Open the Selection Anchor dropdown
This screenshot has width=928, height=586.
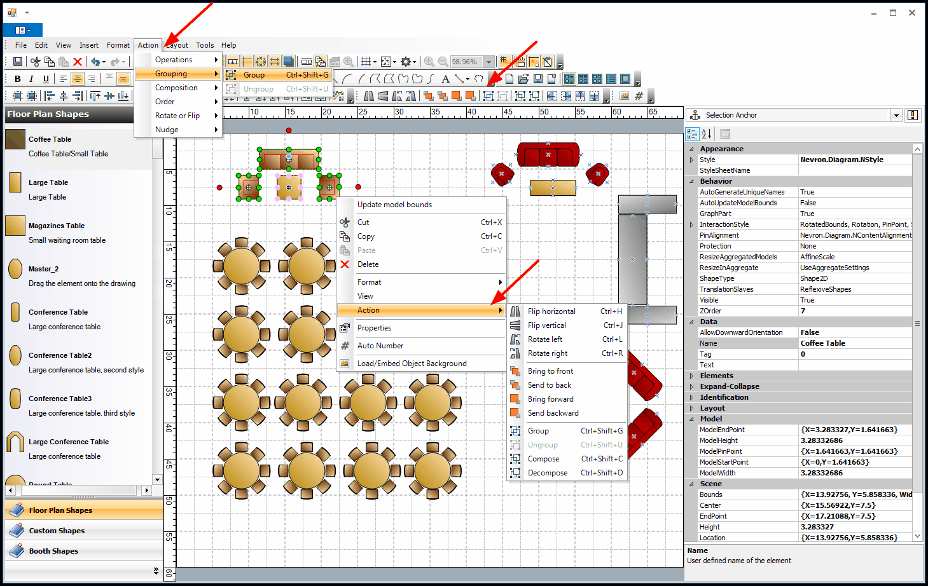[x=896, y=115]
